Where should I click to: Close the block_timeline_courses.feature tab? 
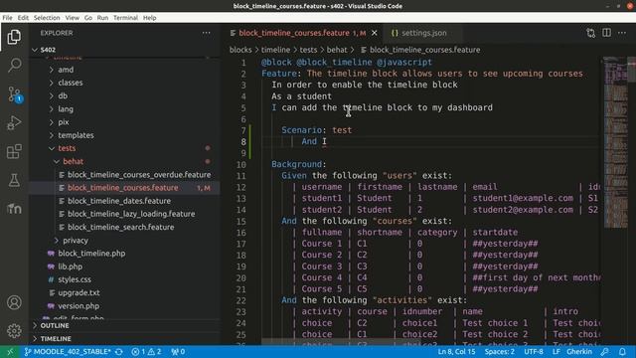375,33
